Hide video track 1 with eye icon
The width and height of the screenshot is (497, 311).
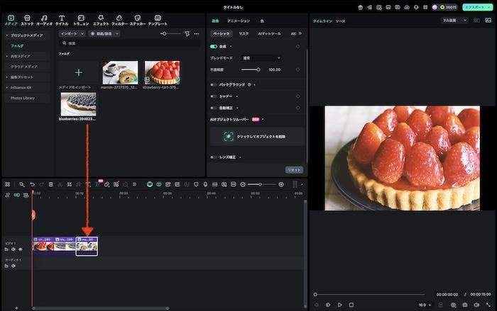pyautogui.click(x=20, y=249)
